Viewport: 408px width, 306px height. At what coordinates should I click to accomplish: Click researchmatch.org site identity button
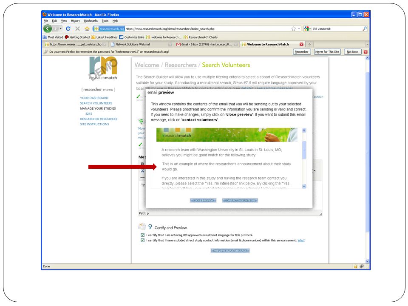[109, 28]
